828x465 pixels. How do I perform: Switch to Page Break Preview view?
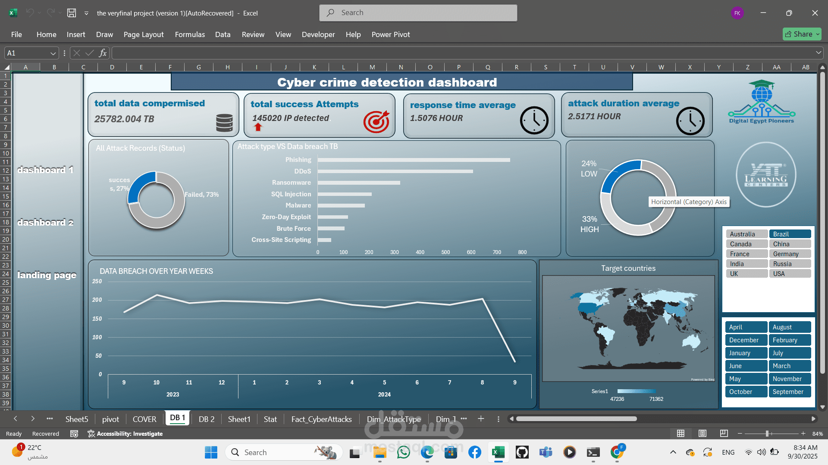click(724, 434)
